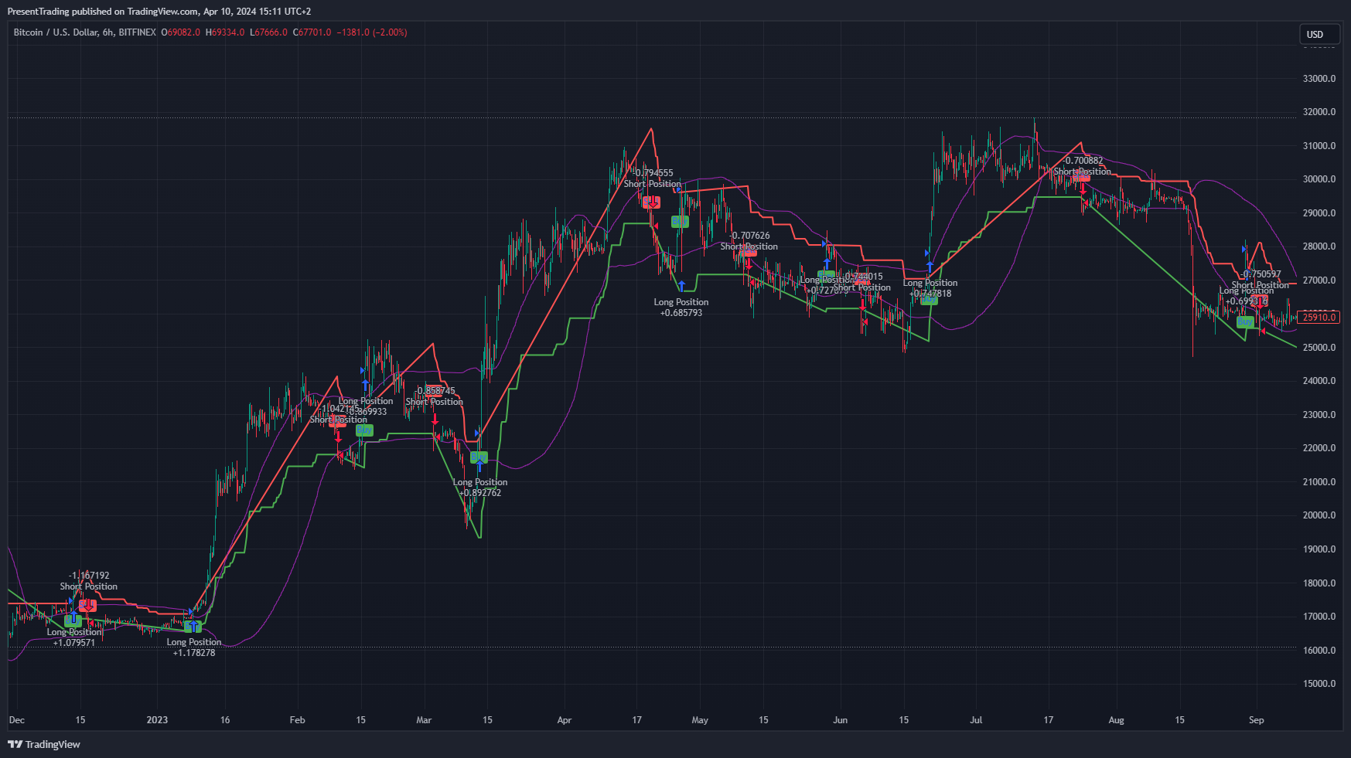The height and width of the screenshot is (758, 1351).
Task: Click the Jul label on time axis
Action: pos(976,720)
